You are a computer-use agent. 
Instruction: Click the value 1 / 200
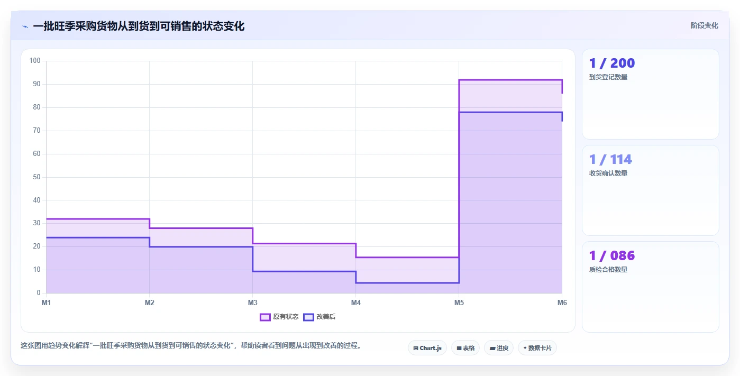(x=612, y=63)
